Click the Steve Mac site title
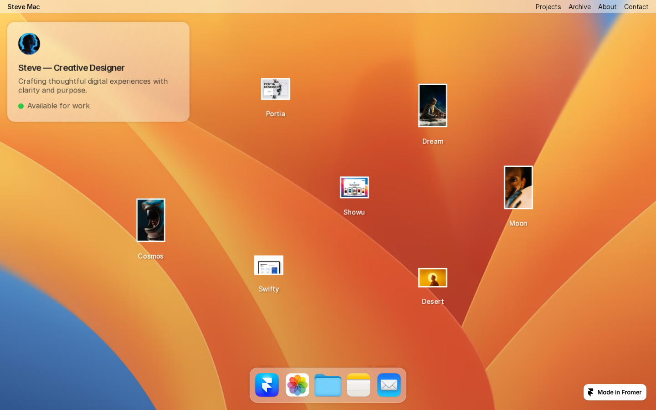Screen dimensions: 656x410 coord(24,7)
